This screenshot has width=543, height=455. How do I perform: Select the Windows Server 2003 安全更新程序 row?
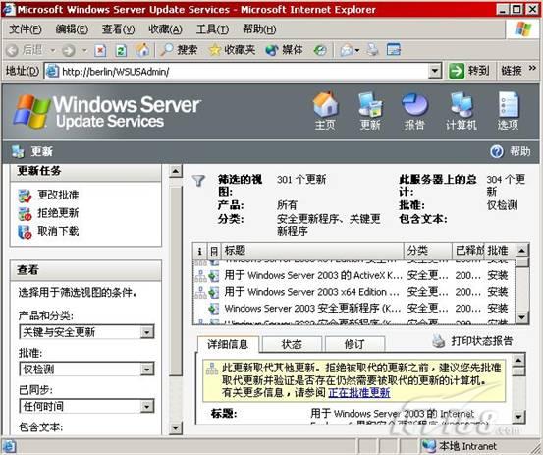353,309
